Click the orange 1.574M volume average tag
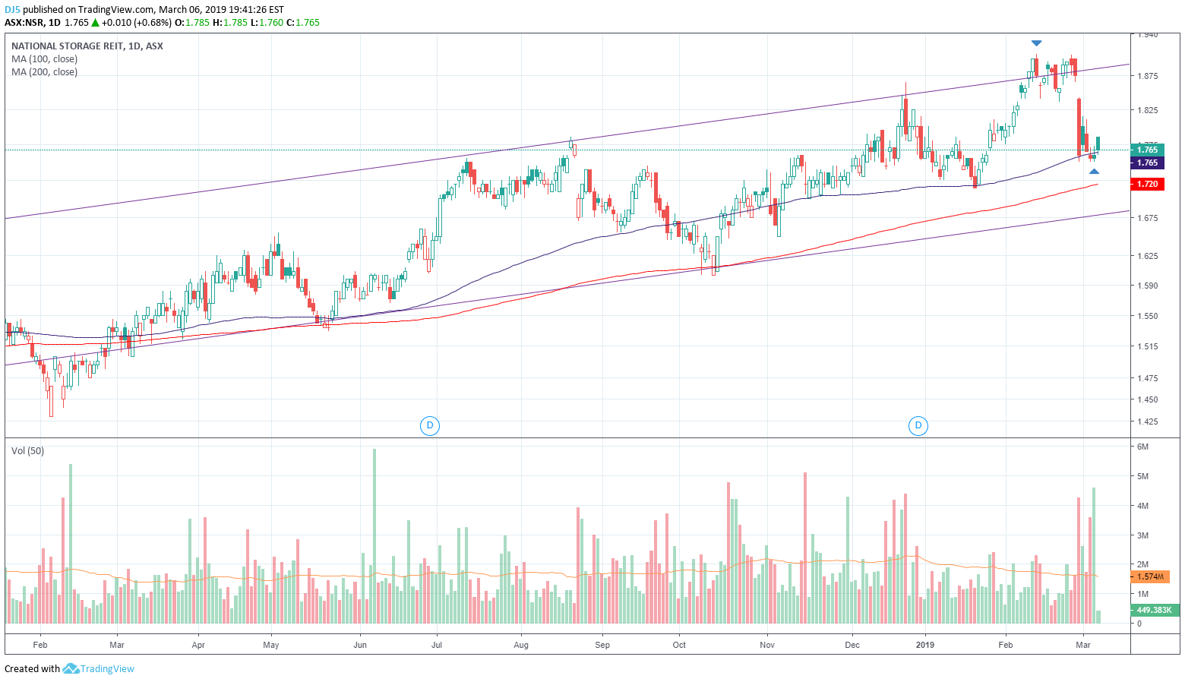The image size is (1185, 682). click(1149, 576)
